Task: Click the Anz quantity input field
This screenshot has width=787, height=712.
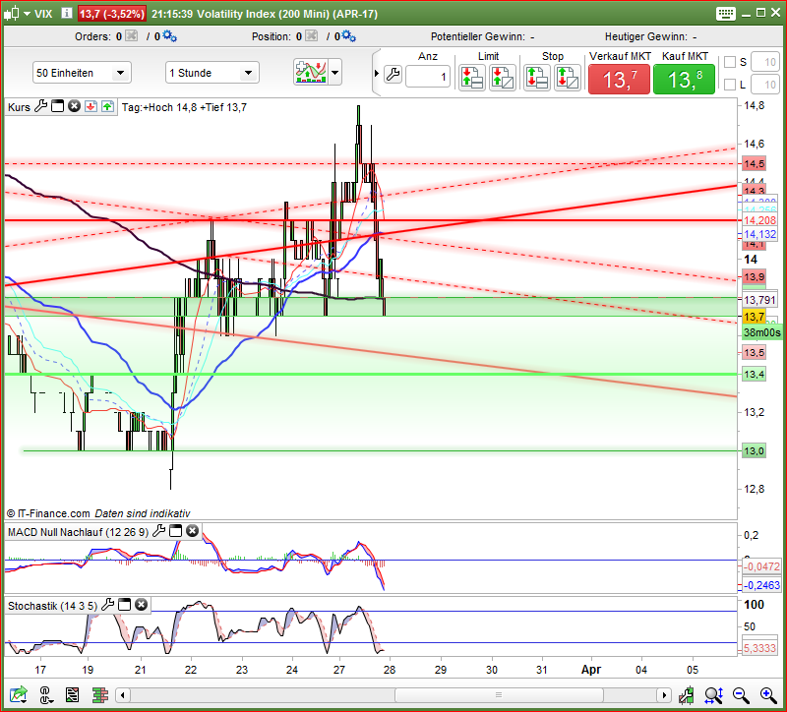Action: pos(428,77)
